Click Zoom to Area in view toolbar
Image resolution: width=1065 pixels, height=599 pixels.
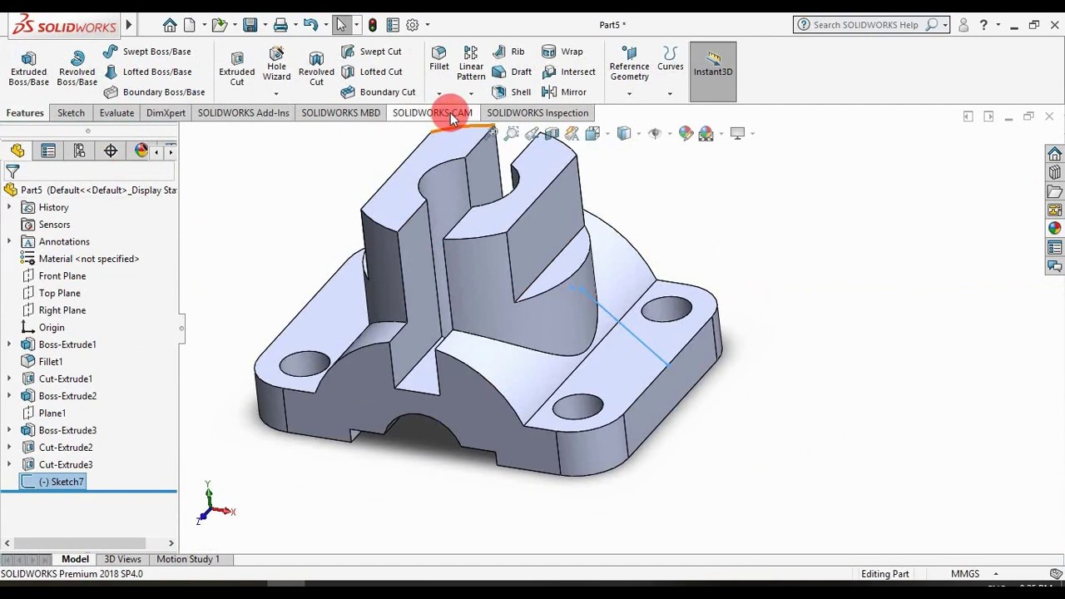point(512,133)
